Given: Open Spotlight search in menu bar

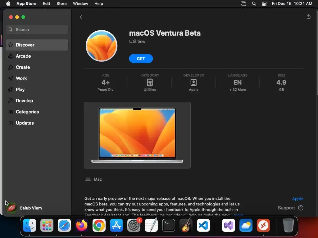Looking at the screenshot, I should (x=254, y=4).
